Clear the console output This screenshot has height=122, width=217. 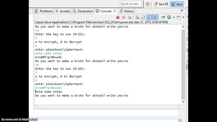tap(137, 17)
